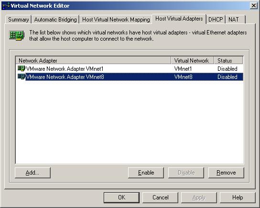Select VMware Network Adapter VMnet1 row
260x208 pixels.
point(130,68)
